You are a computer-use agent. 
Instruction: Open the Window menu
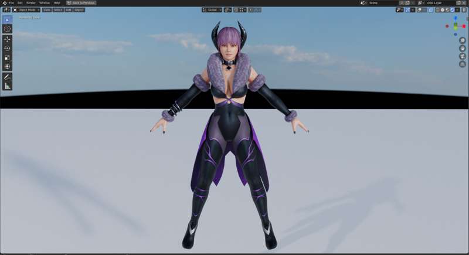click(x=45, y=3)
